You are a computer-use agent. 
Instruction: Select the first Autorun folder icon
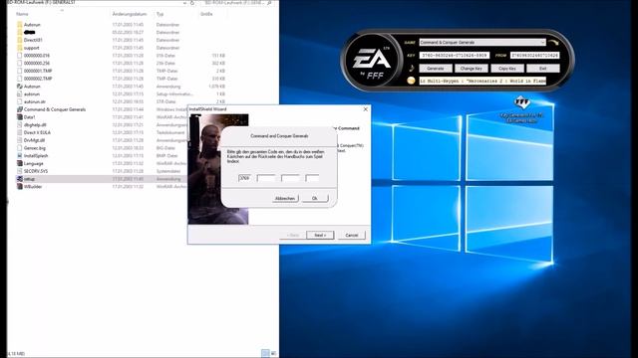[x=20, y=25]
